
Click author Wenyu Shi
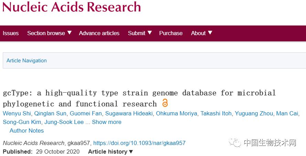tap(16, 114)
